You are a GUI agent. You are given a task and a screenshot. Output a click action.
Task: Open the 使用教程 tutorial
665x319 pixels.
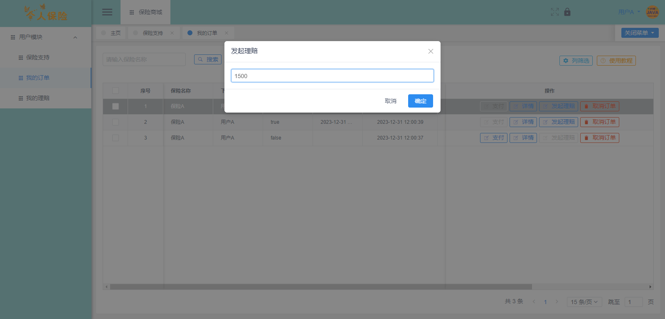pyautogui.click(x=616, y=61)
